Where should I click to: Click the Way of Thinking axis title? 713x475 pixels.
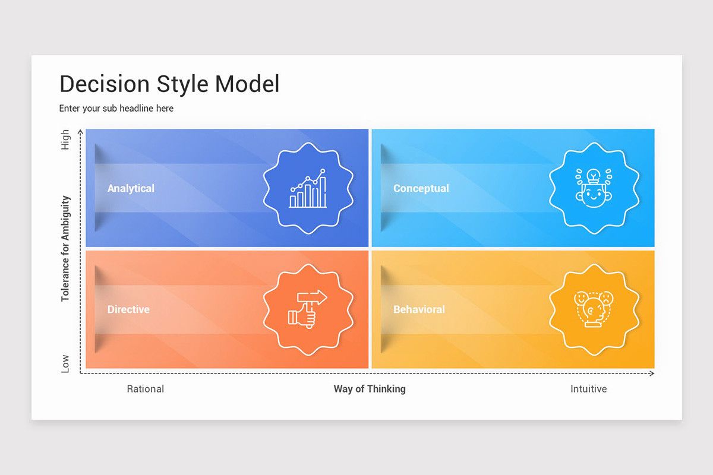point(370,389)
